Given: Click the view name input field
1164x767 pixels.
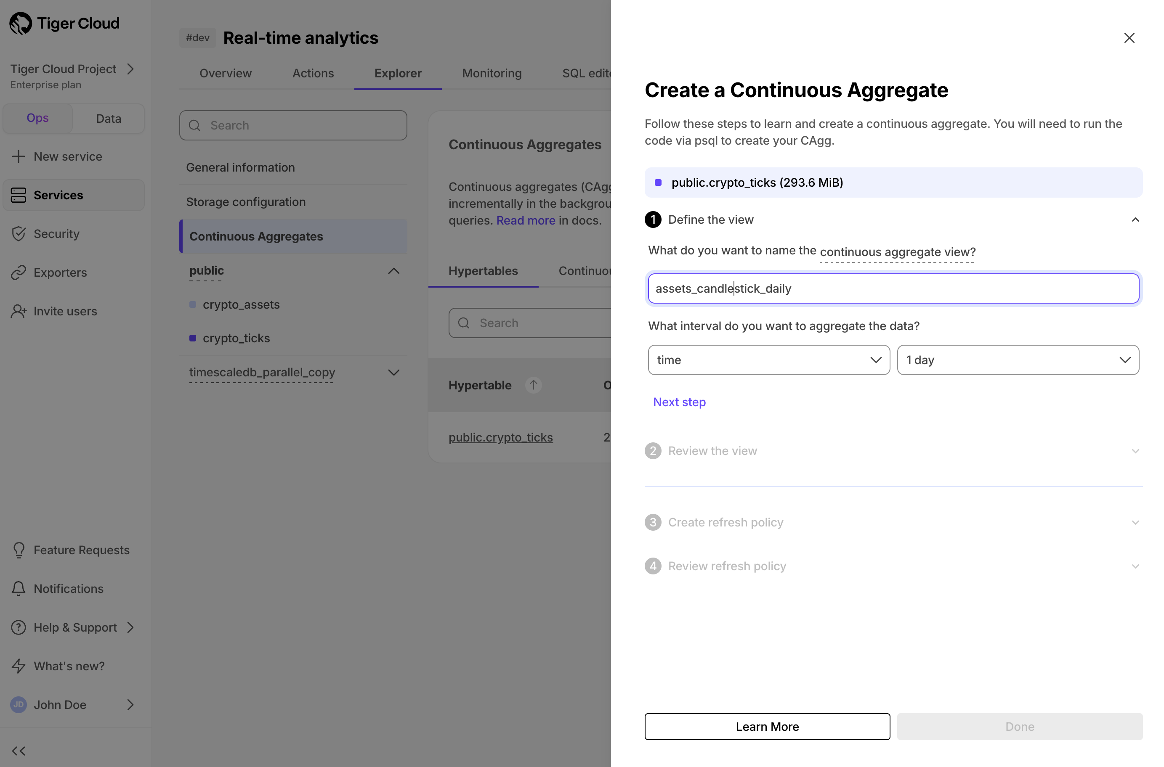Looking at the screenshot, I should (893, 288).
